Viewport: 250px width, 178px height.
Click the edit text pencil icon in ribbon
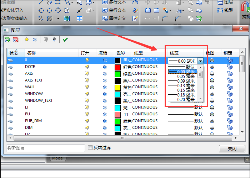point(135,19)
